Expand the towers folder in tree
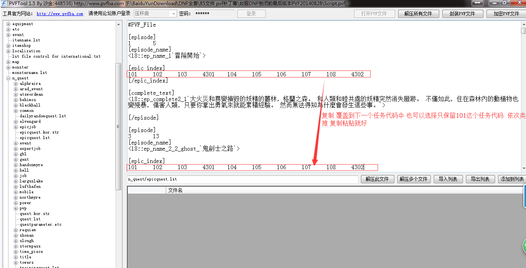 click(16, 263)
